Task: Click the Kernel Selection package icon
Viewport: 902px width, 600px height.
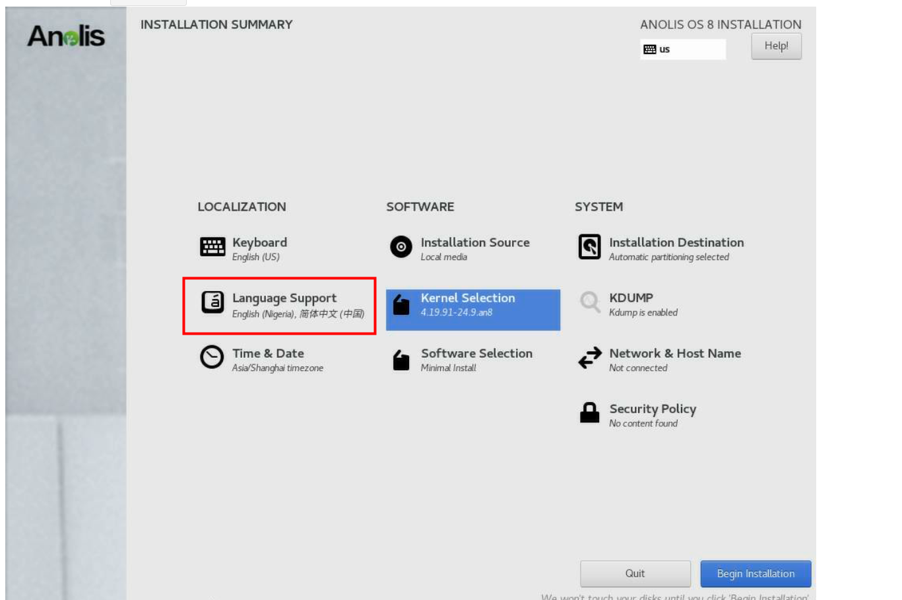Action: (x=401, y=304)
